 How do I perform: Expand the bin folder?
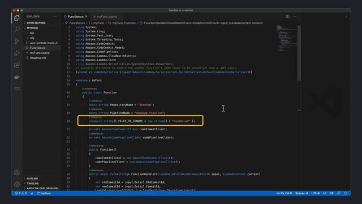point(32,33)
